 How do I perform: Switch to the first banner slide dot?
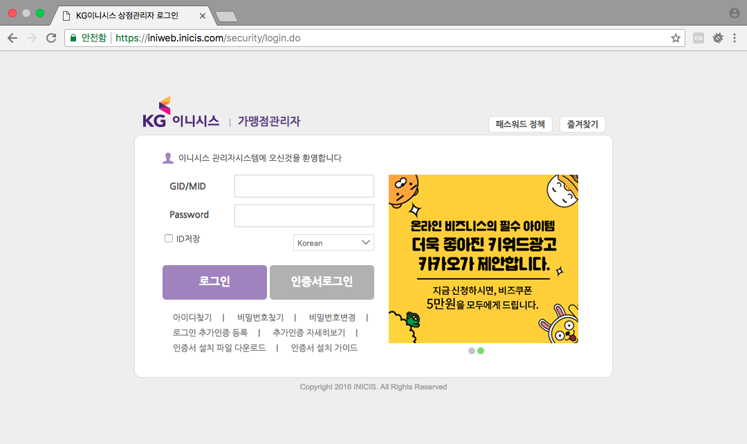472,351
